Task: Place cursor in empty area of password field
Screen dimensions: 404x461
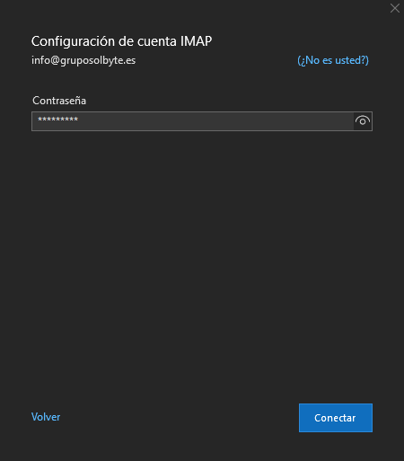Action: click(x=215, y=121)
